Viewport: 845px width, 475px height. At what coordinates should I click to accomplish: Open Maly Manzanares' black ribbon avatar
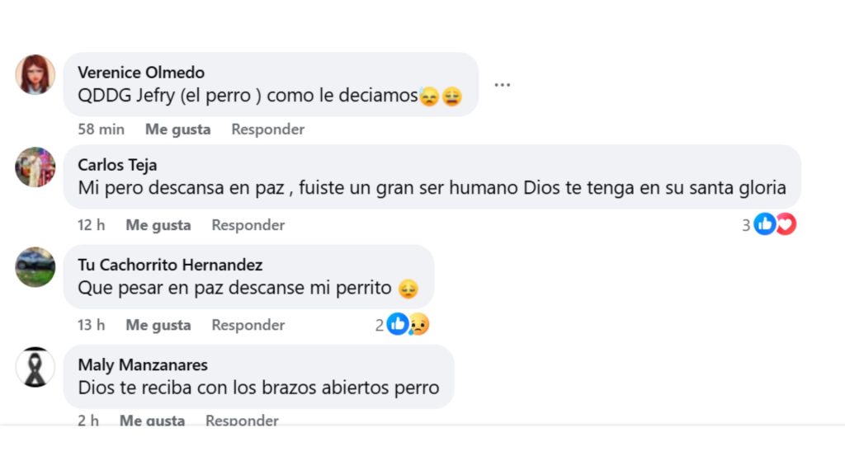tap(35, 370)
